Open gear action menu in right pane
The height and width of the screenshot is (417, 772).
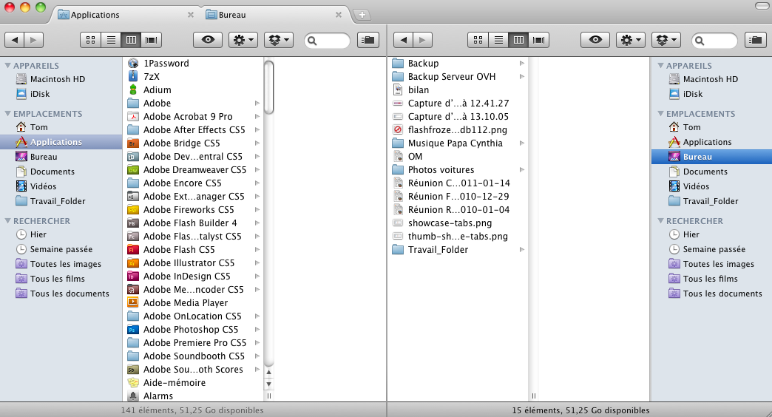[x=631, y=40]
